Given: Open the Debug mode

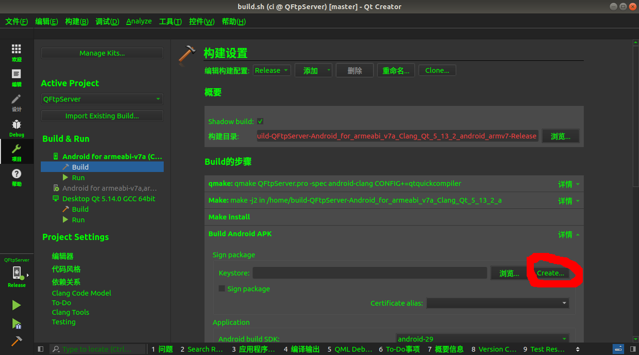Looking at the screenshot, I should (17, 127).
